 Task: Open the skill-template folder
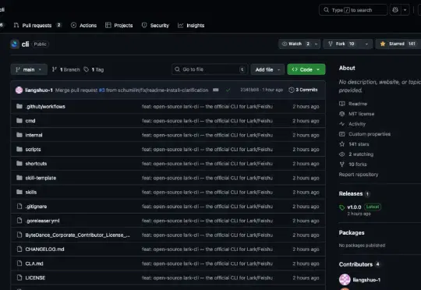point(41,178)
